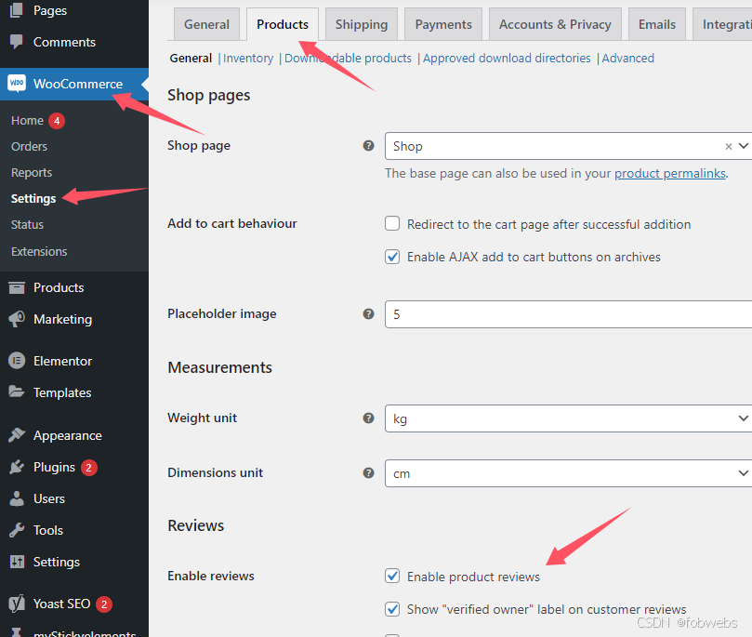Click the Users person icon
The image size is (752, 637).
(x=17, y=498)
